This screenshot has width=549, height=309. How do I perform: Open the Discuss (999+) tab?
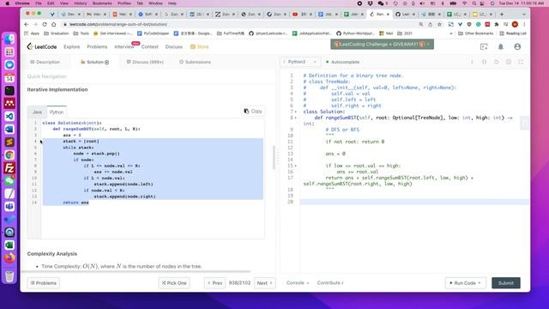pos(145,62)
